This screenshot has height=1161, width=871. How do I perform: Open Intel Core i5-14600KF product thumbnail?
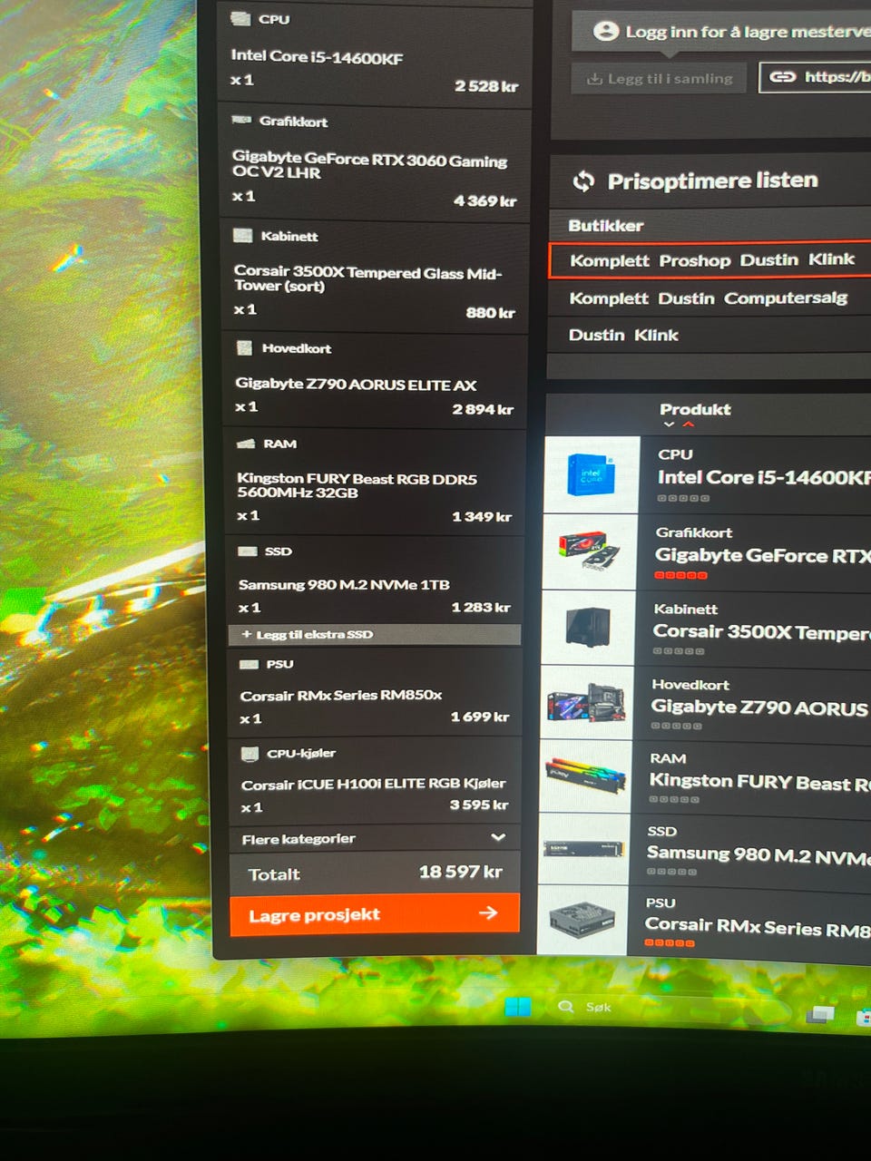(x=592, y=475)
